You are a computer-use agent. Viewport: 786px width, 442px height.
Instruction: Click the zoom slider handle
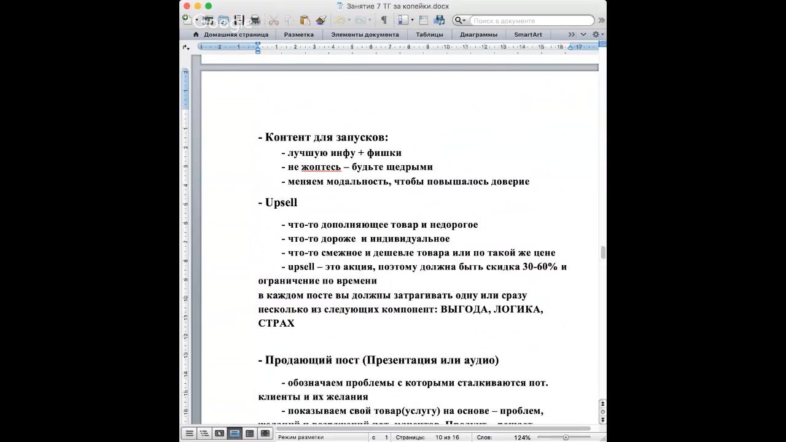pyautogui.click(x=566, y=438)
